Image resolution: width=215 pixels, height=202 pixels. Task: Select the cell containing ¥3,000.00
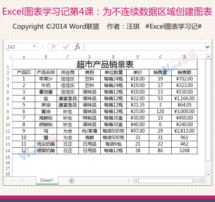[184, 111]
